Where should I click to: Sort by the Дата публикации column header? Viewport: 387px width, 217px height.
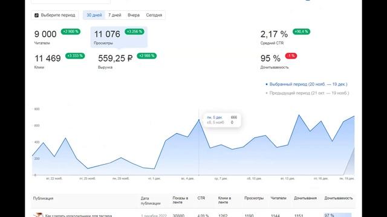point(151,201)
